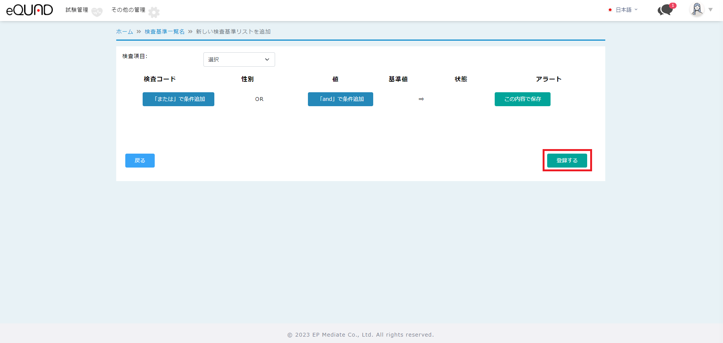Expand the arrow next to user avatar
723x343 pixels.
pos(711,10)
